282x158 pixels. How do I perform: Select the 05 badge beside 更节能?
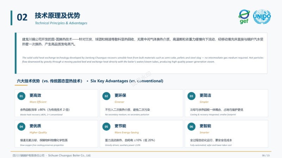(x=106, y=126)
